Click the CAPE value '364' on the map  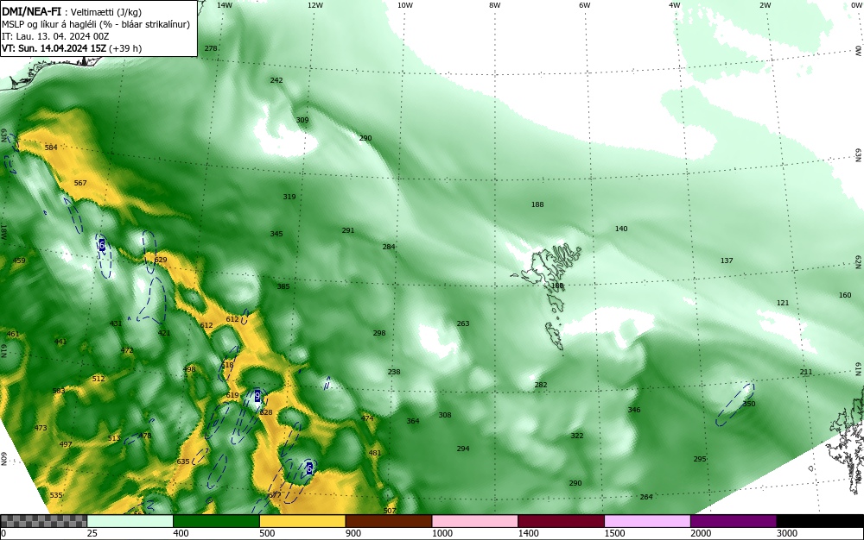click(413, 421)
